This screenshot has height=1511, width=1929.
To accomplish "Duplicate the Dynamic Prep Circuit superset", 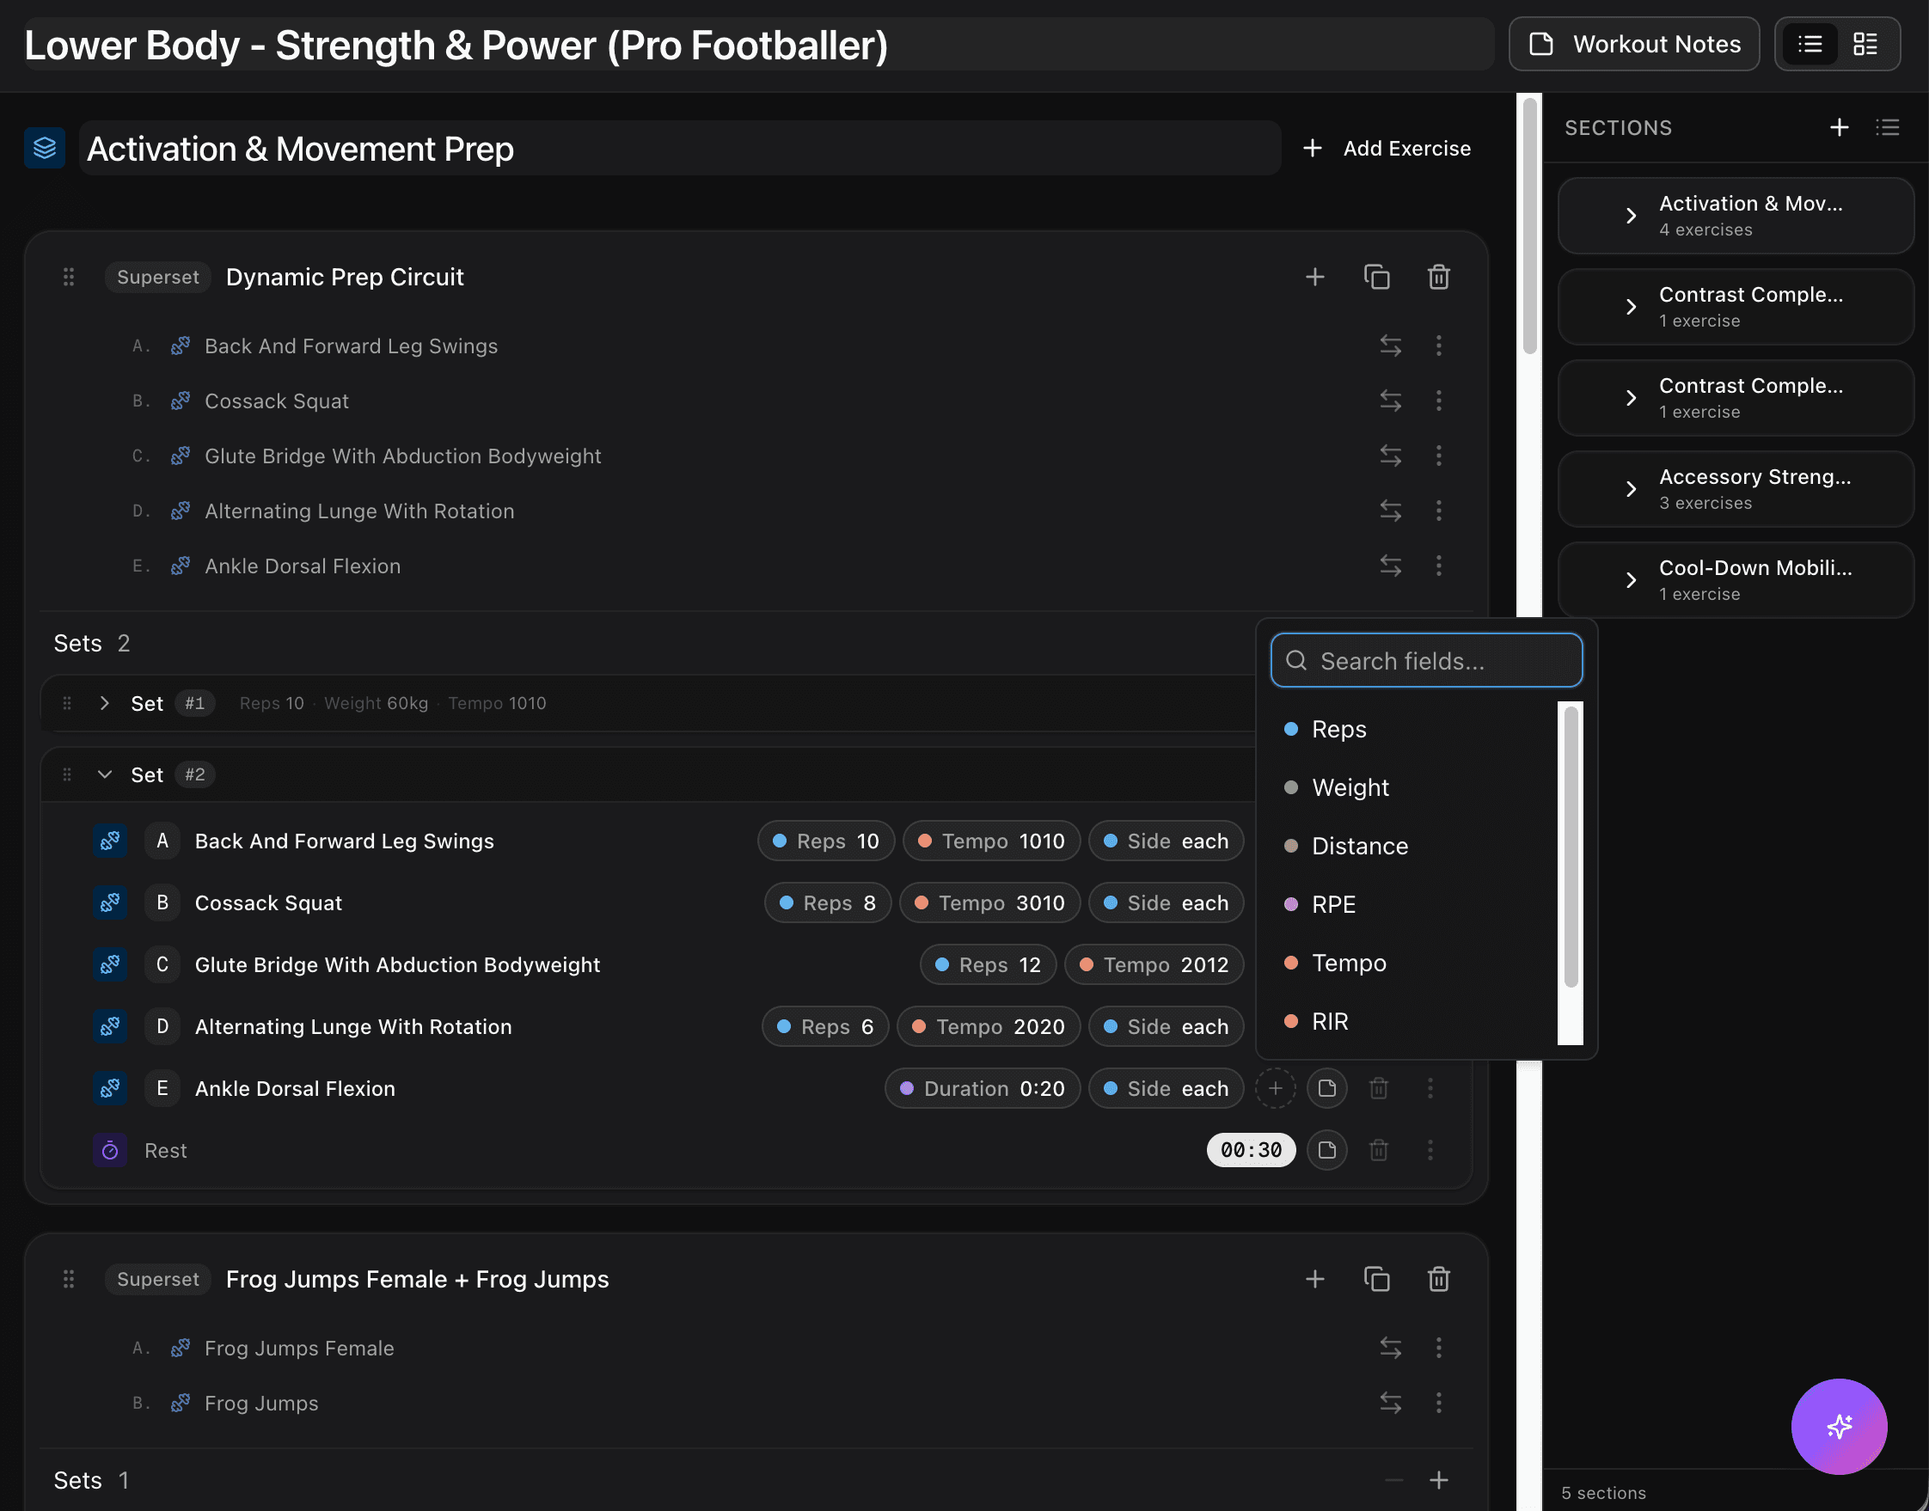I will point(1377,276).
